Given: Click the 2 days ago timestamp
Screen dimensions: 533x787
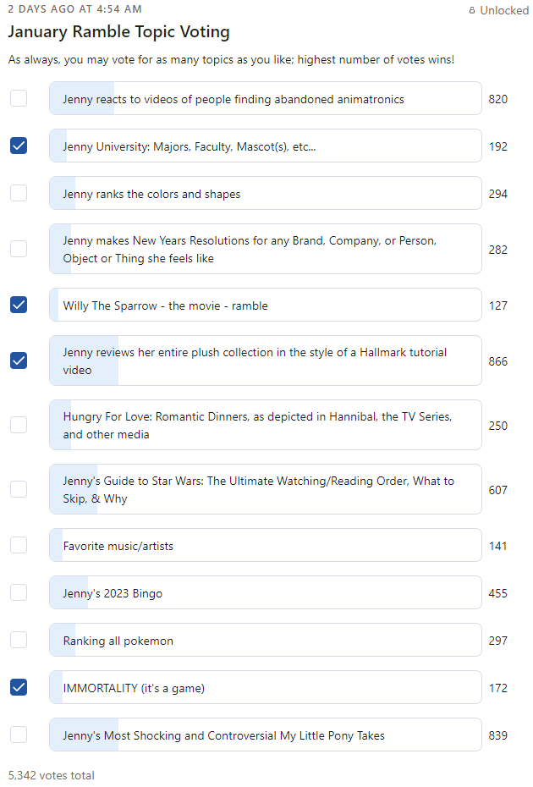Looking at the screenshot, I should pyautogui.click(x=74, y=9).
